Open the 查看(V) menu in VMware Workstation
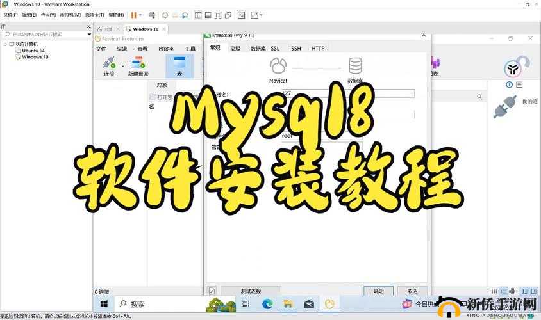 48,15
